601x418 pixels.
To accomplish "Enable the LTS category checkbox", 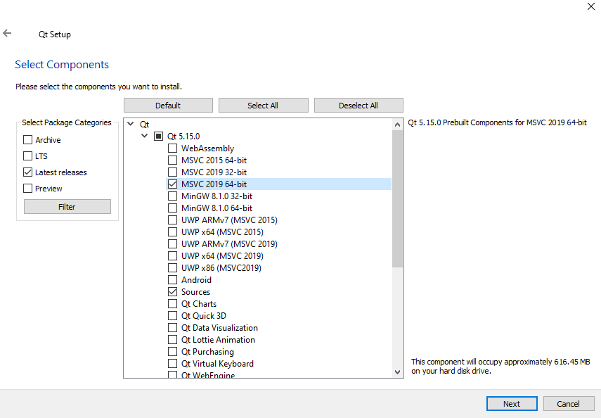I will pyautogui.click(x=27, y=156).
